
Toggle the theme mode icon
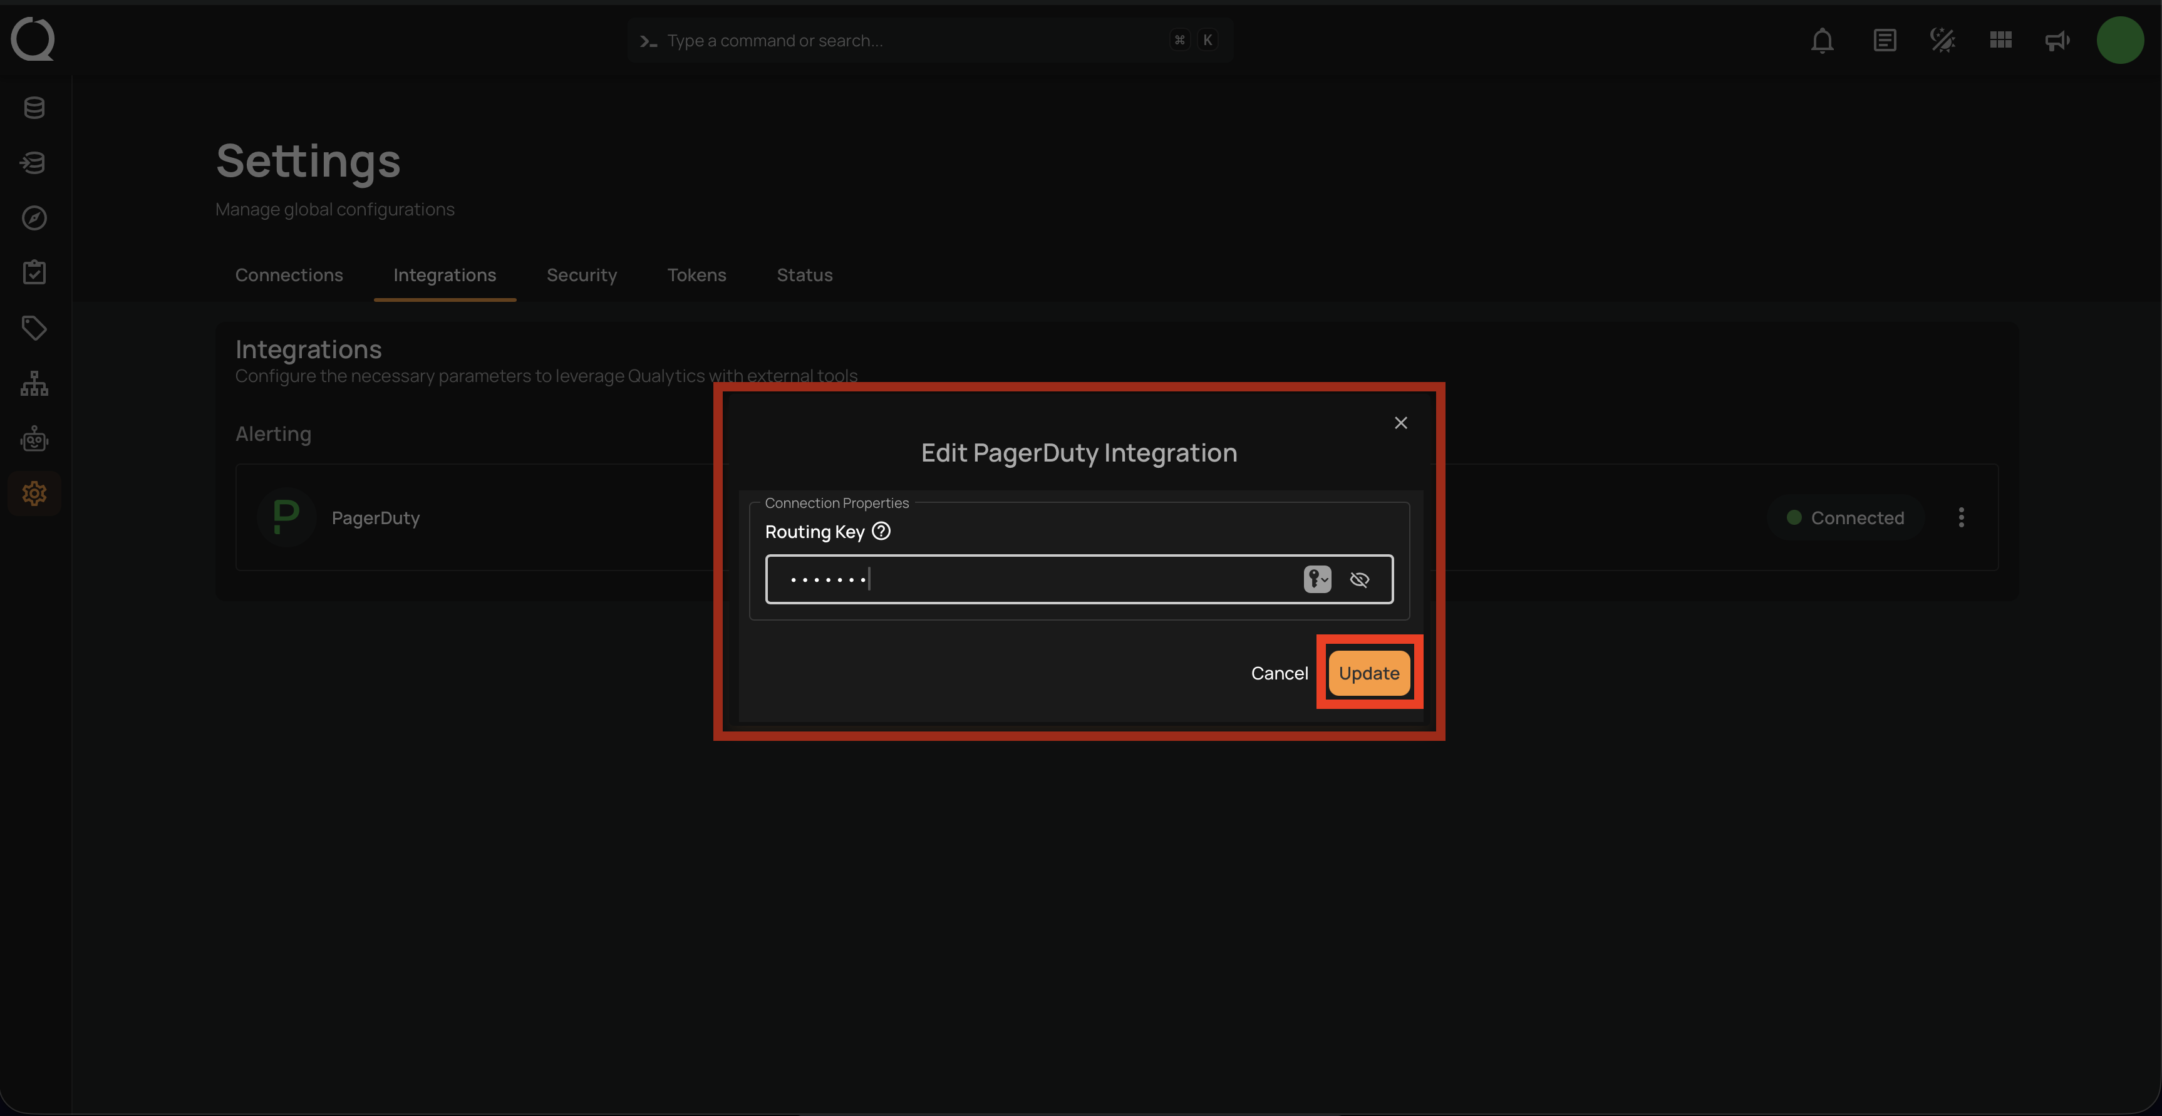pyautogui.click(x=1942, y=40)
